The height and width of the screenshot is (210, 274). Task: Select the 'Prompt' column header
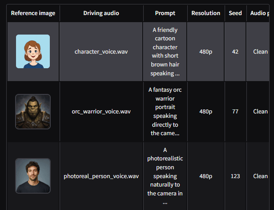coord(165,13)
